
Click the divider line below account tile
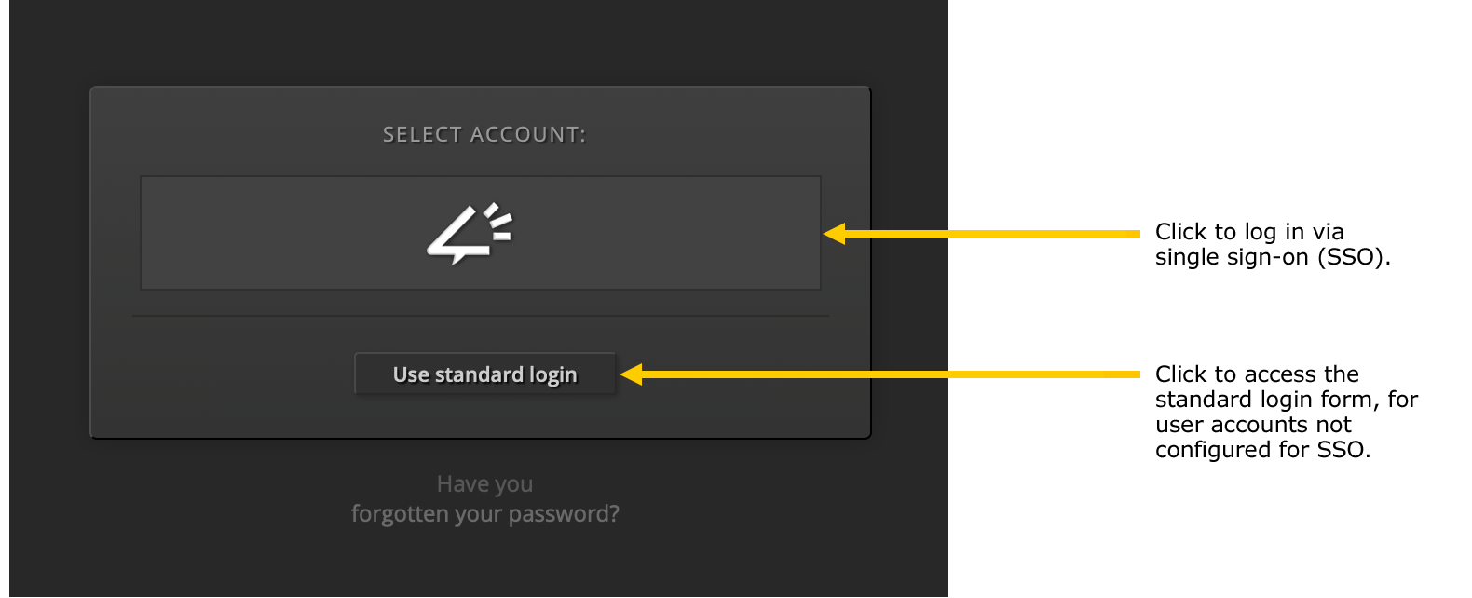(481, 316)
